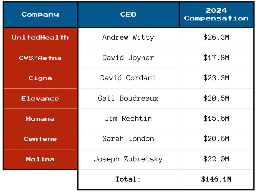This screenshot has height=193, width=256.
Task: Click the Elevance row label
Action: point(40,98)
